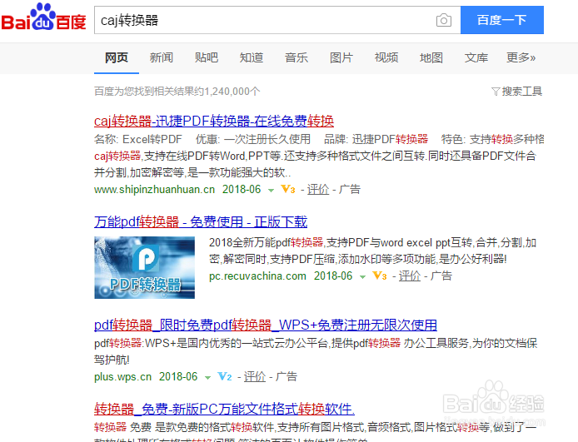Click the www.shipinzhuanhuan.cn URL

[154, 189]
